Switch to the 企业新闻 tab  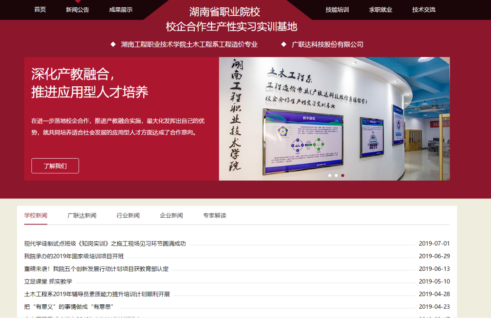point(171,216)
